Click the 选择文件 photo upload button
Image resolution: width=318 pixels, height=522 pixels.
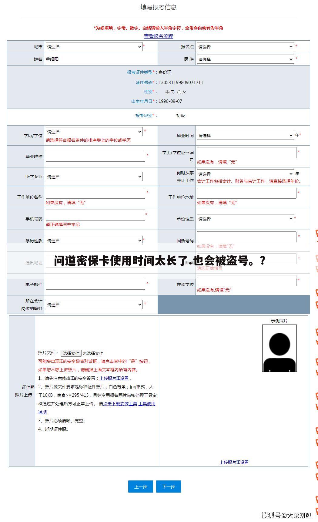click(71, 353)
